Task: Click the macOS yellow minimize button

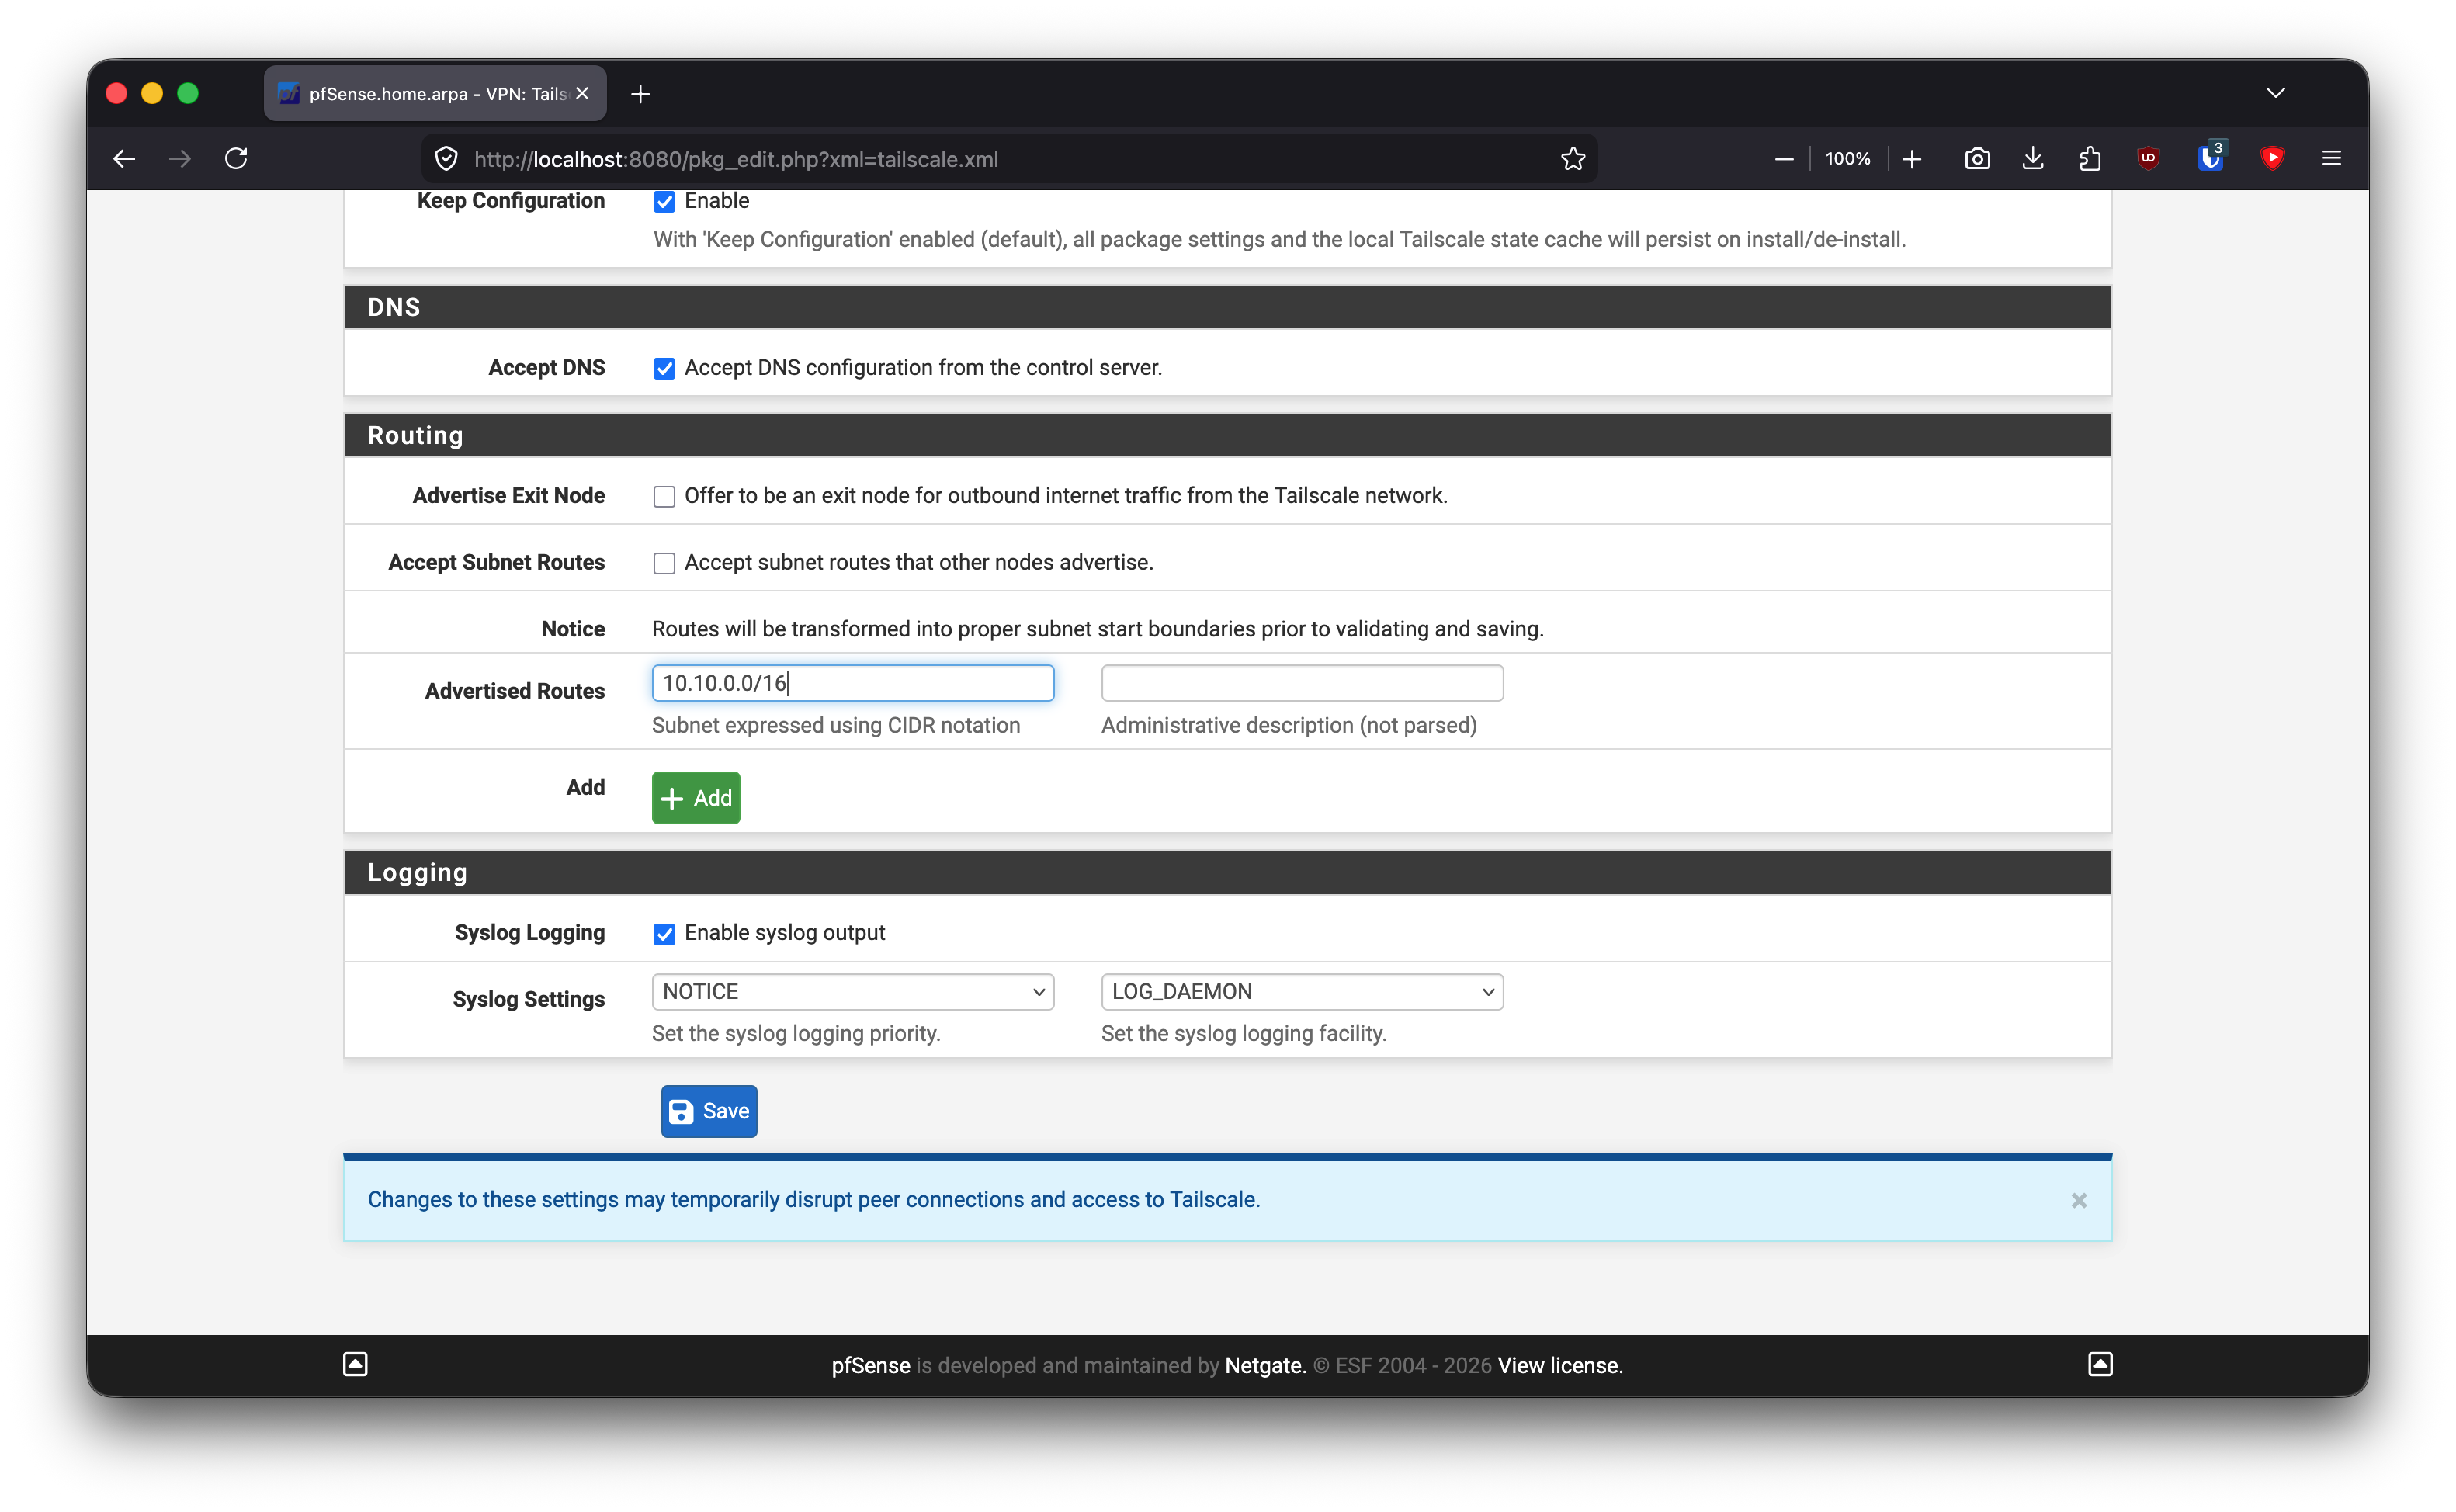Action: (152, 93)
